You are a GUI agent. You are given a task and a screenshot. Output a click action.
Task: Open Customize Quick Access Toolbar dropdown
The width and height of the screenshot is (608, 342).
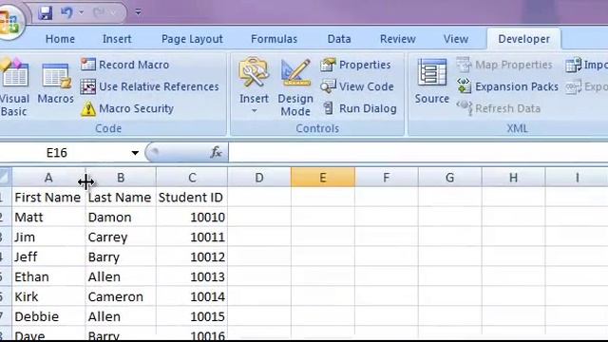tap(138, 12)
